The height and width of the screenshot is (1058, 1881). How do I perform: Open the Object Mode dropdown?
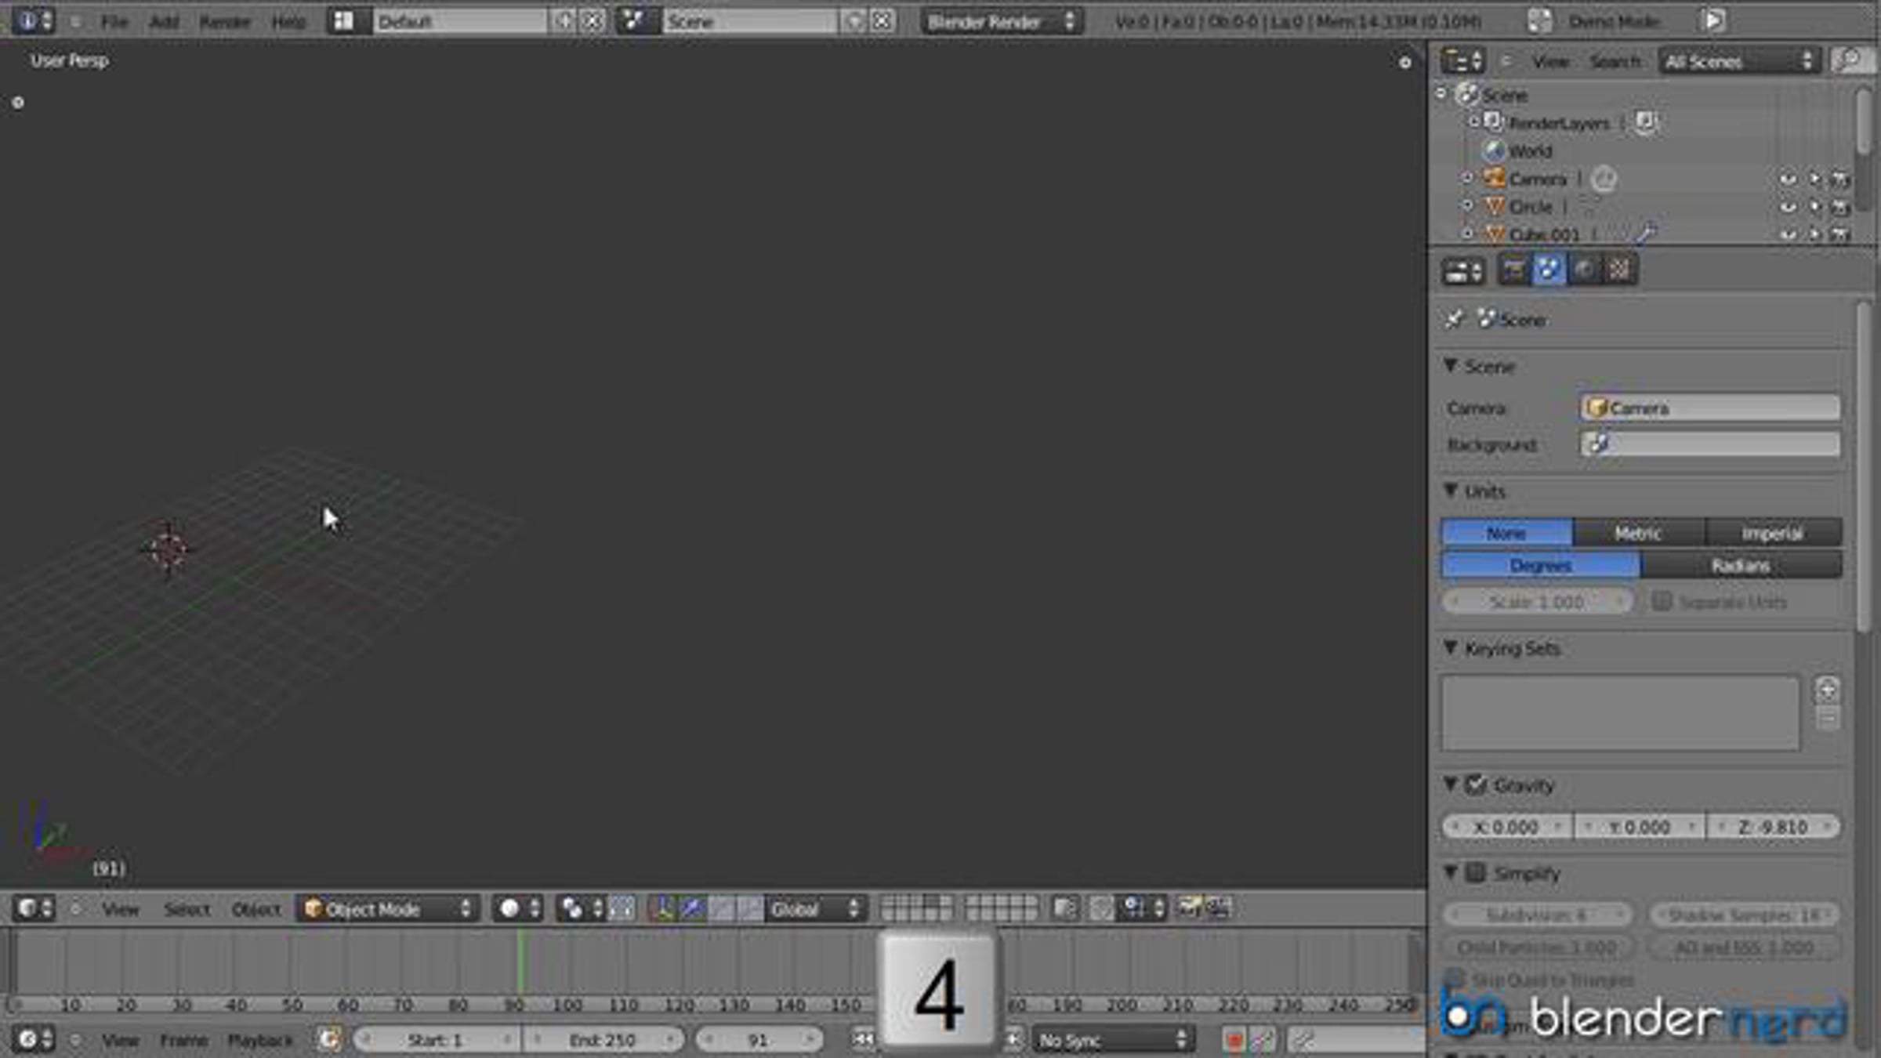[388, 908]
